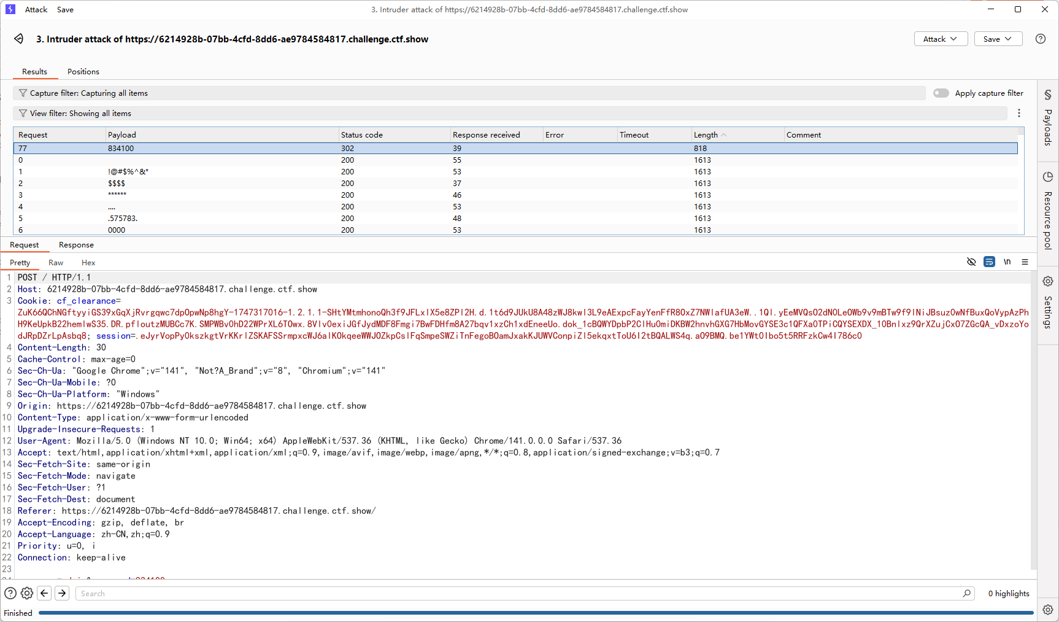The width and height of the screenshot is (1059, 622).
Task: Switch to the Positions tab
Action: click(83, 72)
